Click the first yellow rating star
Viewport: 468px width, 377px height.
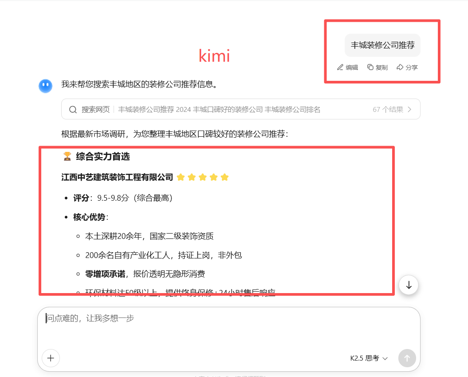[x=181, y=178]
